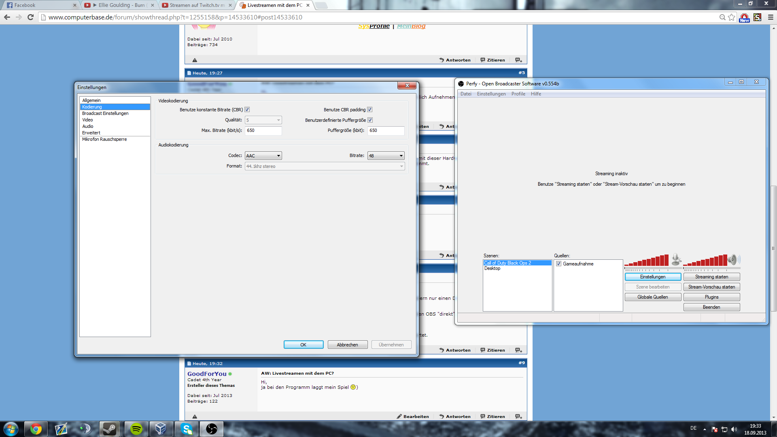The image size is (777, 437).
Task: Uncheck Benutze konstante Bitrate (CBR)
Action: (x=247, y=110)
